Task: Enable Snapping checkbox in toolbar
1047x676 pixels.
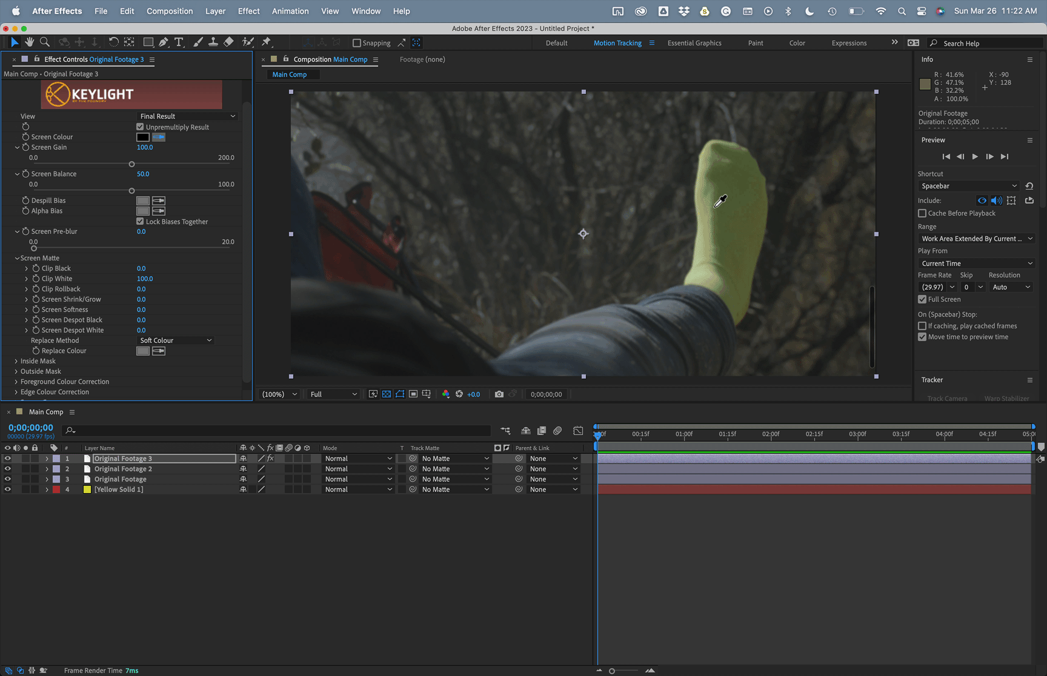Action: [x=357, y=43]
